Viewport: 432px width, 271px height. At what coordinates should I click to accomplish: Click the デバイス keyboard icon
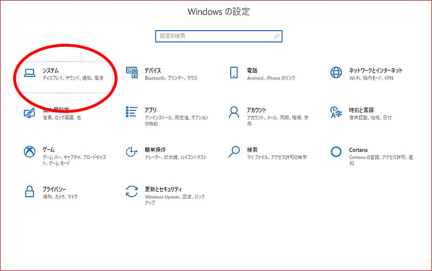132,73
